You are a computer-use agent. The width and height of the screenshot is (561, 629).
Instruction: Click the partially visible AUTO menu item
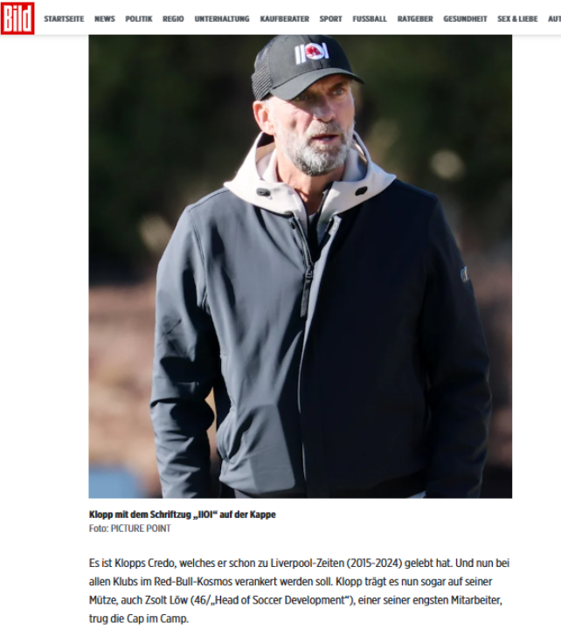click(555, 19)
